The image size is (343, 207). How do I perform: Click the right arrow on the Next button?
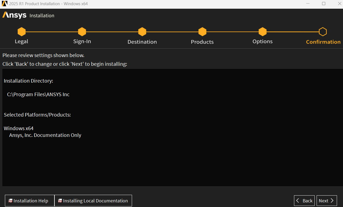pos(332,201)
